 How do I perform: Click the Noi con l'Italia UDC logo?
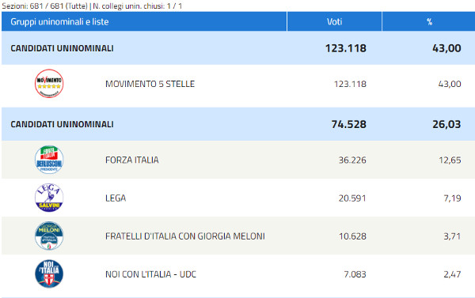pyautogui.click(x=49, y=273)
